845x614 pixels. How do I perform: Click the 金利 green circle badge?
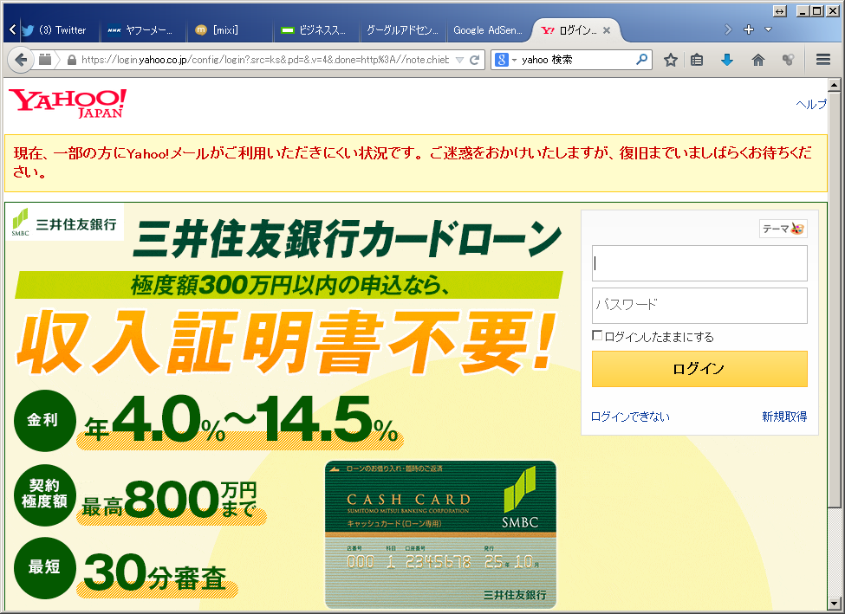[45, 421]
